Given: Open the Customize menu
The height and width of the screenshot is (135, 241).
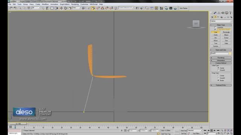Looking at the screenshot, I should point(84,4).
